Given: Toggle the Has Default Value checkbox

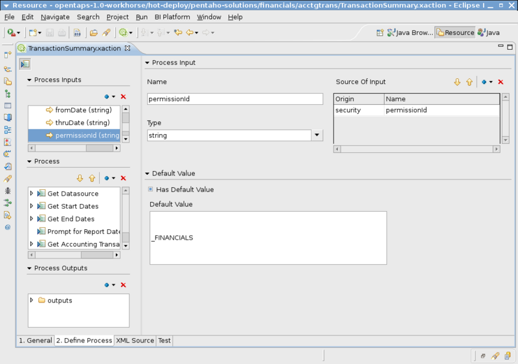Looking at the screenshot, I should [x=150, y=189].
